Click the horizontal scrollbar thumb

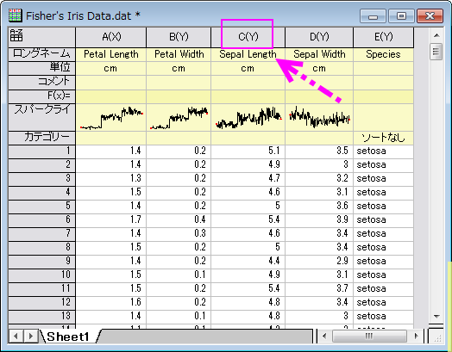pyautogui.click(x=369, y=336)
